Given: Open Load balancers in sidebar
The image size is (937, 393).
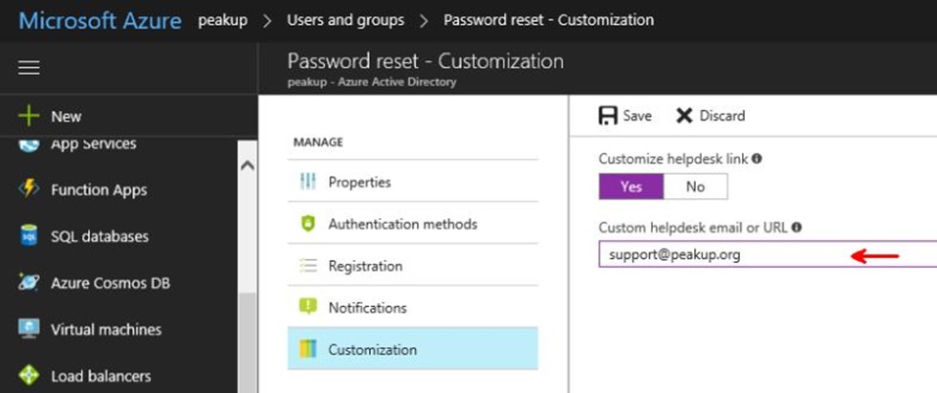Looking at the screenshot, I should (101, 377).
